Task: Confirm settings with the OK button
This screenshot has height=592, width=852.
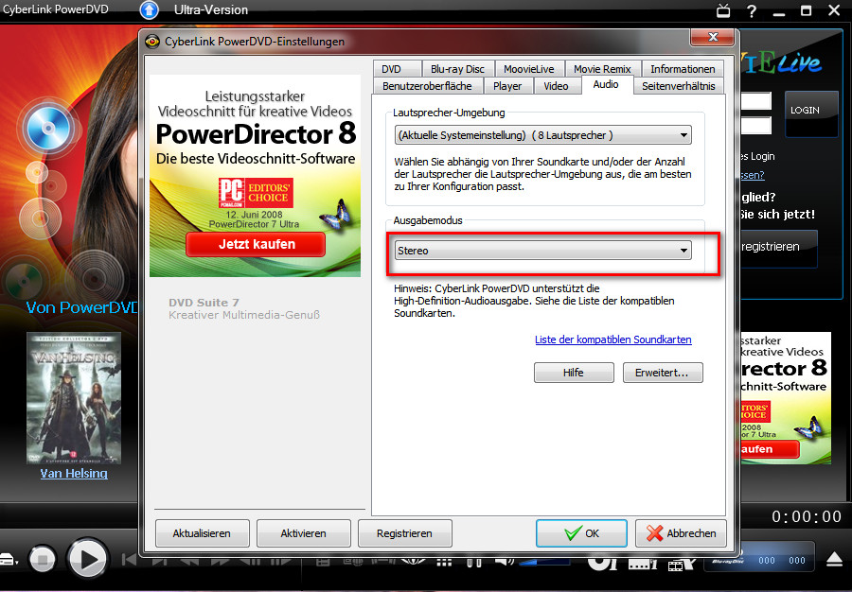Action: pyautogui.click(x=581, y=533)
